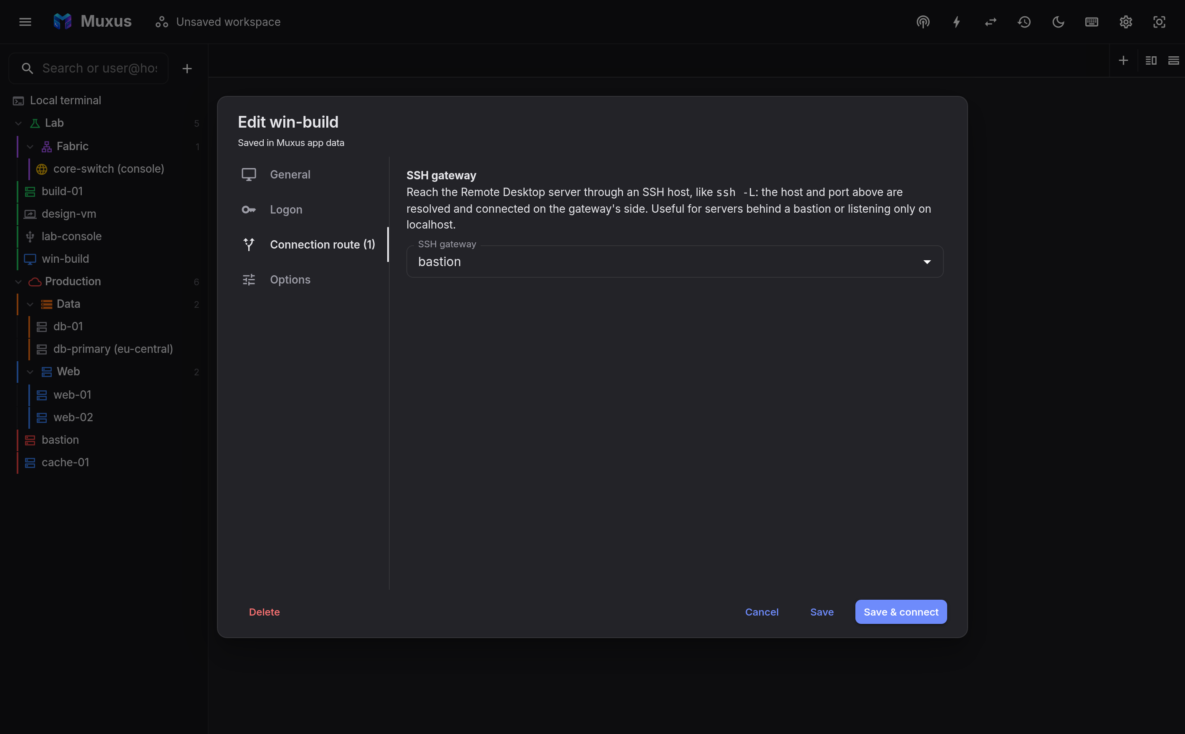Open the keyboard shortcuts icon
The width and height of the screenshot is (1185, 734).
pyautogui.click(x=1092, y=22)
